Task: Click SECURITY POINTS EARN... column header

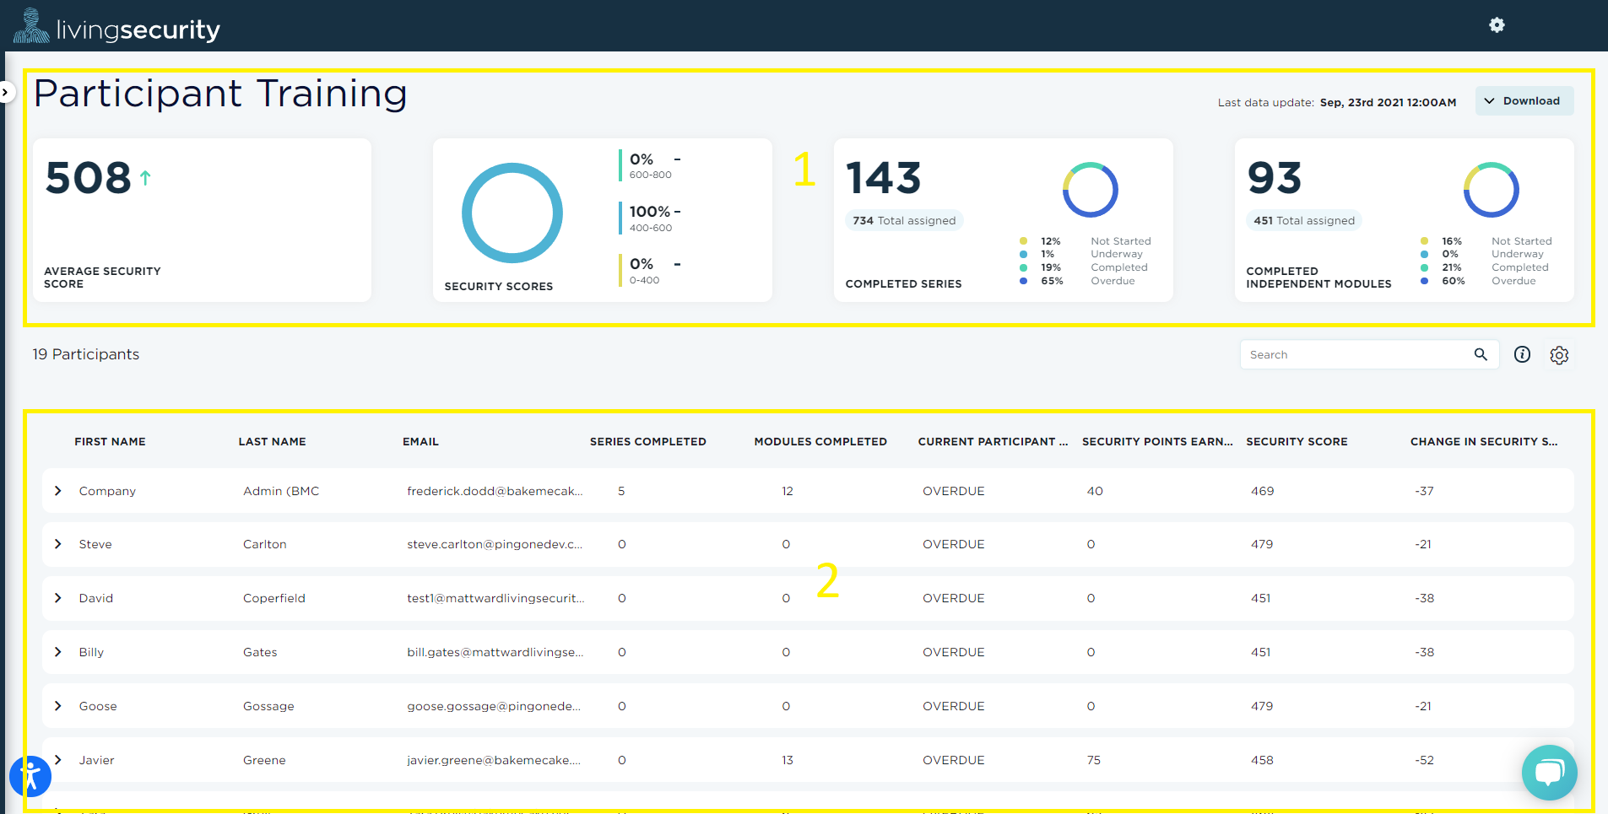Action: click(1157, 441)
